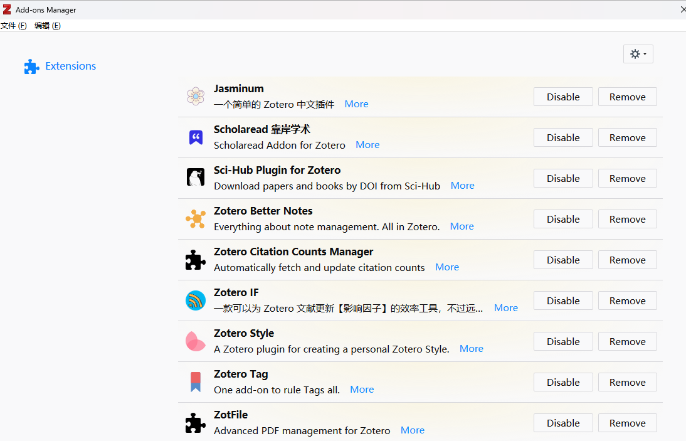This screenshot has height=441, width=686.
Task: Disable the Zotero Tag extension
Action: coord(563,382)
